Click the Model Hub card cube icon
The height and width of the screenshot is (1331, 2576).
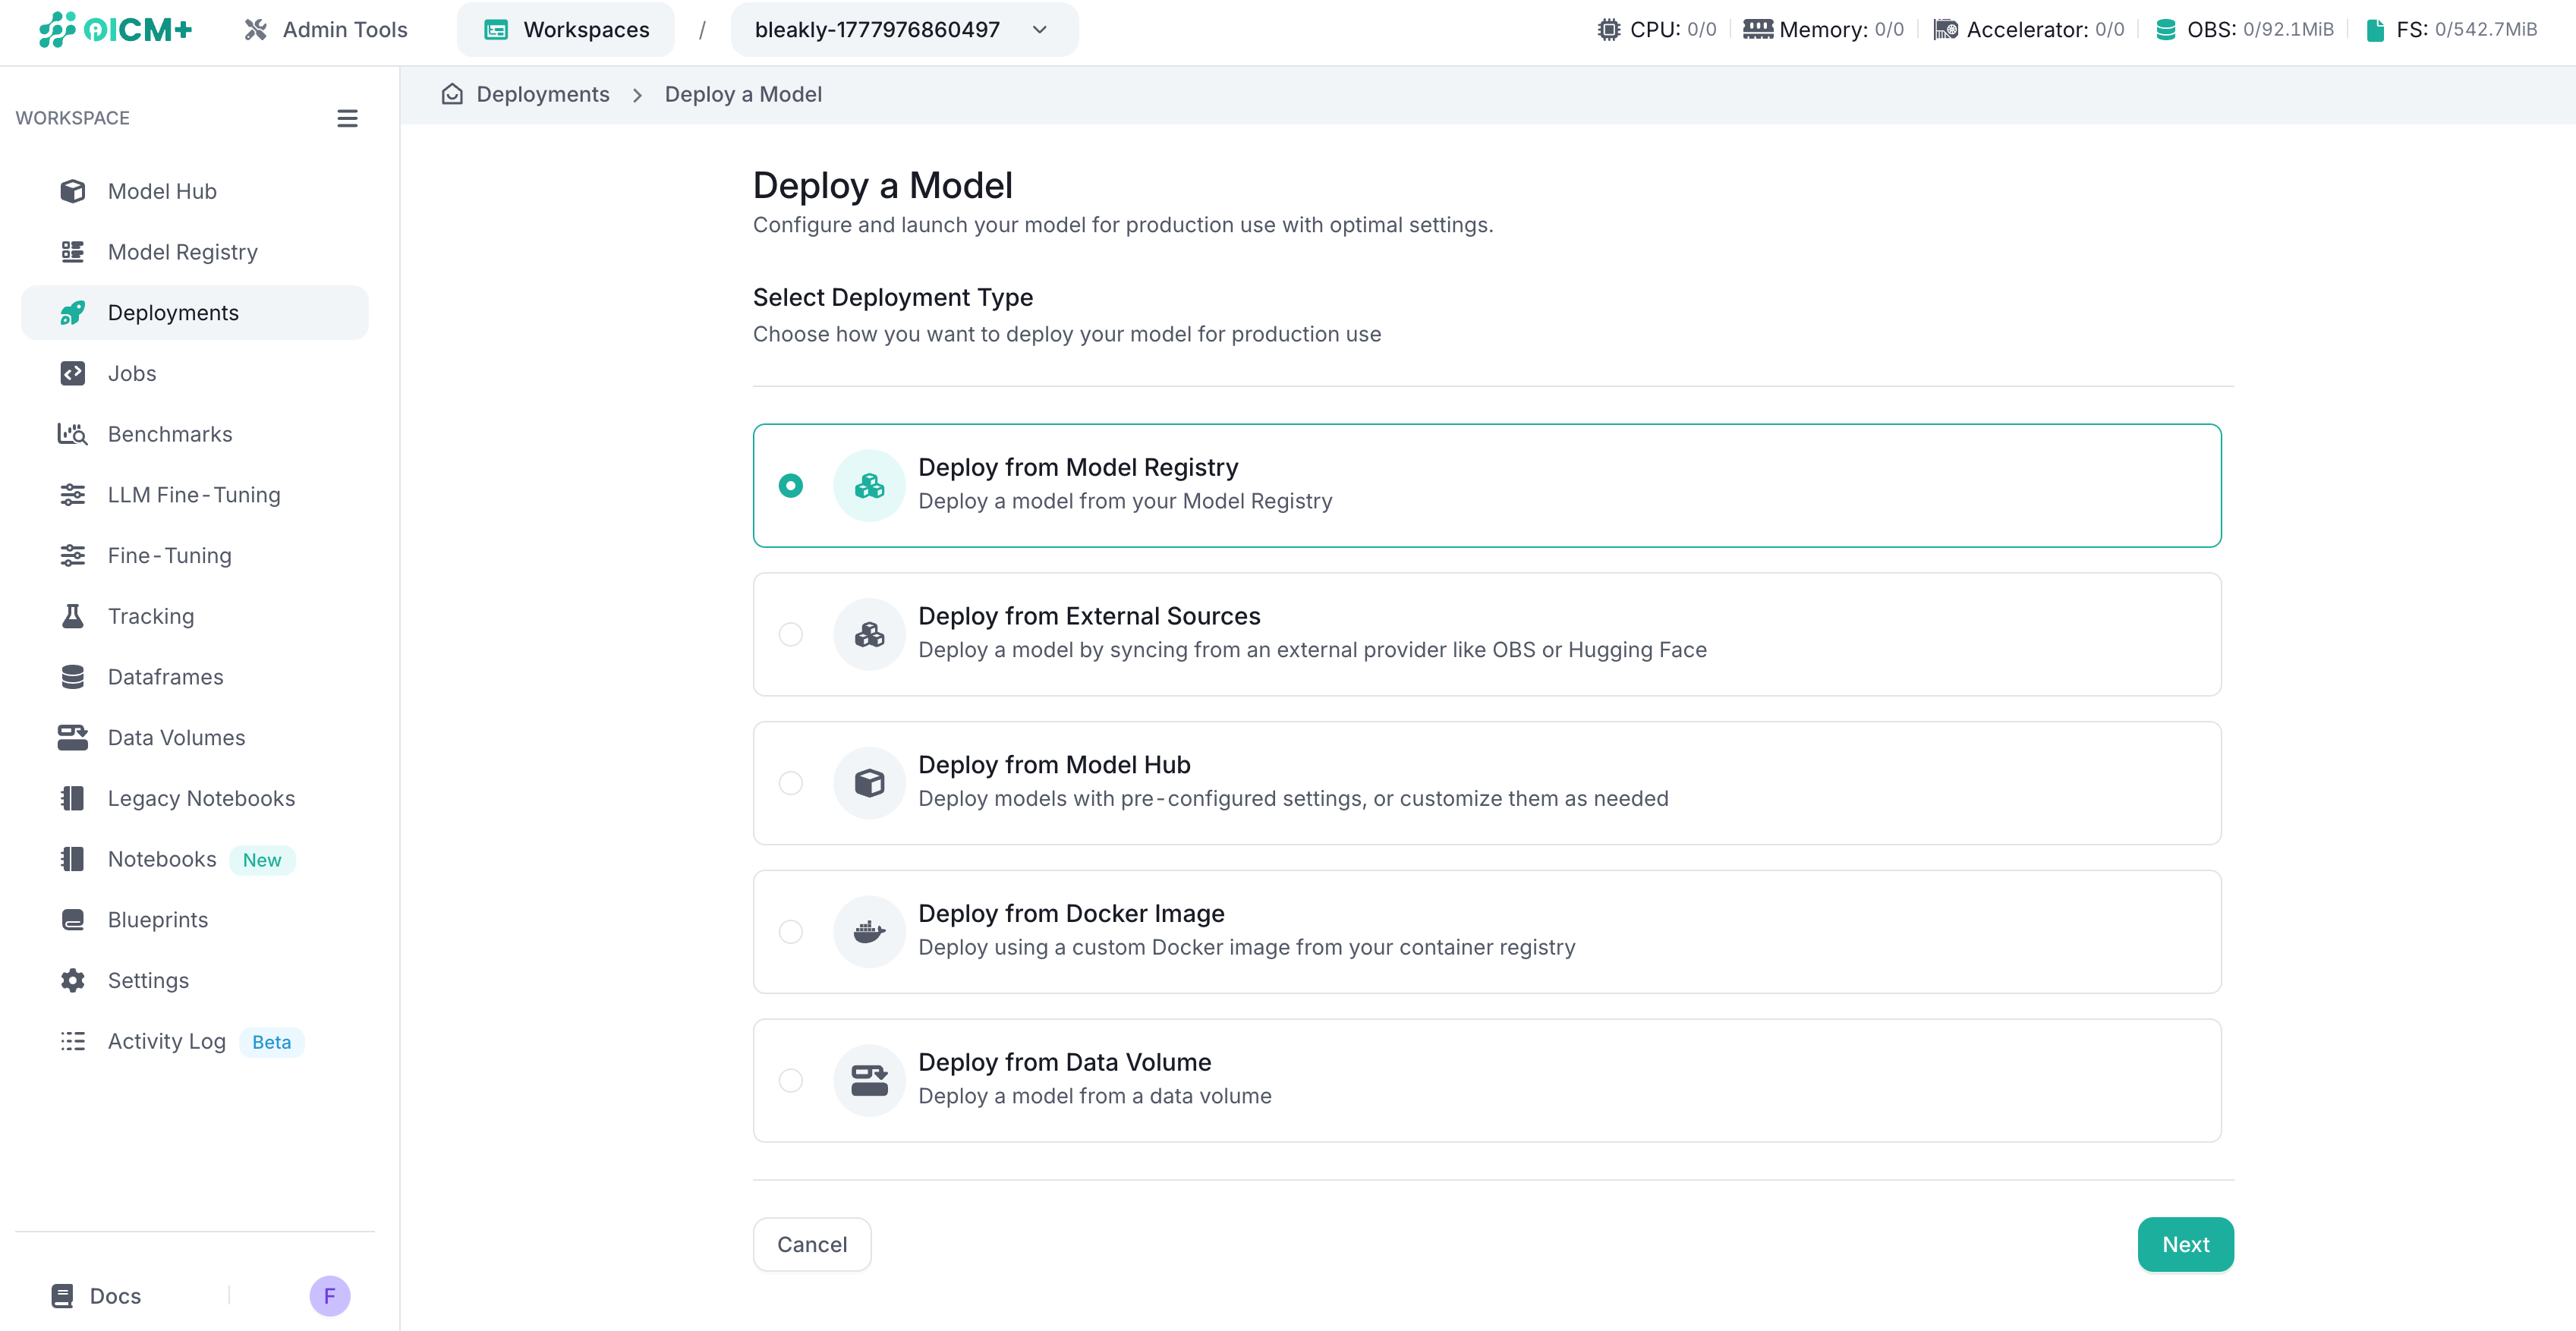(x=869, y=783)
